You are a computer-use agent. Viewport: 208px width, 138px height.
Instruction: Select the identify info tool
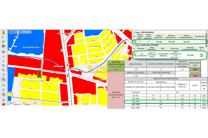(4, 79)
